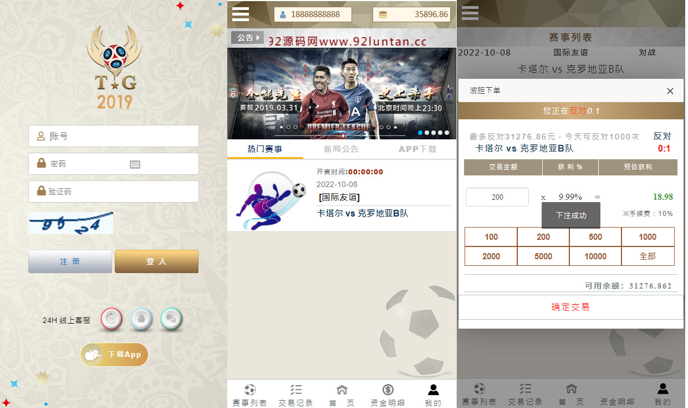Viewport: 688px width, 408px height.
Task: Click the captcha image to refresh
Action: coord(71,223)
